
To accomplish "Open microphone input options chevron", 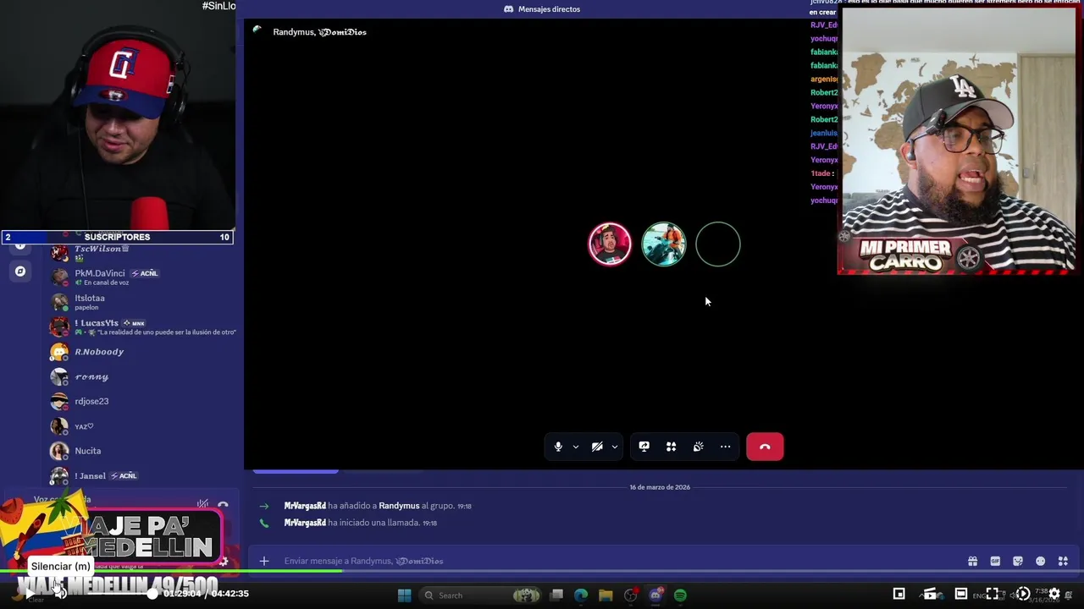I will (575, 447).
